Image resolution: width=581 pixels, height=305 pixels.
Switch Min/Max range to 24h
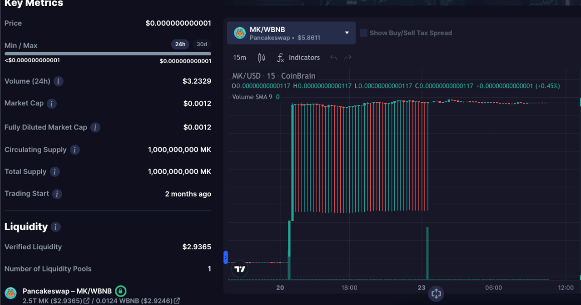pyautogui.click(x=180, y=44)
